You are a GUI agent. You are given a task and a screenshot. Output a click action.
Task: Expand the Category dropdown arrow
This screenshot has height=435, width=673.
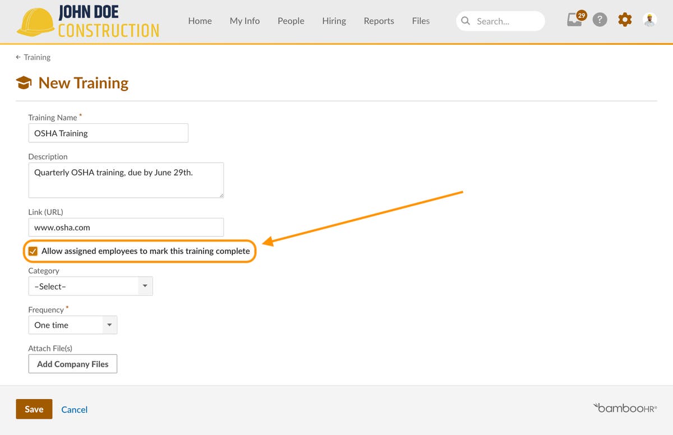[x=145, y=286]
